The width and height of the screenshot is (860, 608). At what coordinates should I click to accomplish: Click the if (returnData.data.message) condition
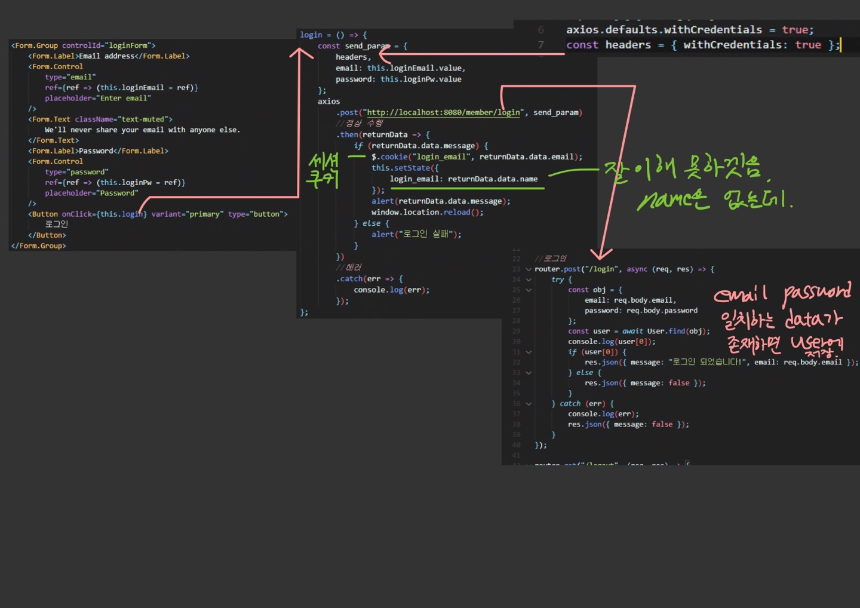pyautogui.click(x=421, y=146)
